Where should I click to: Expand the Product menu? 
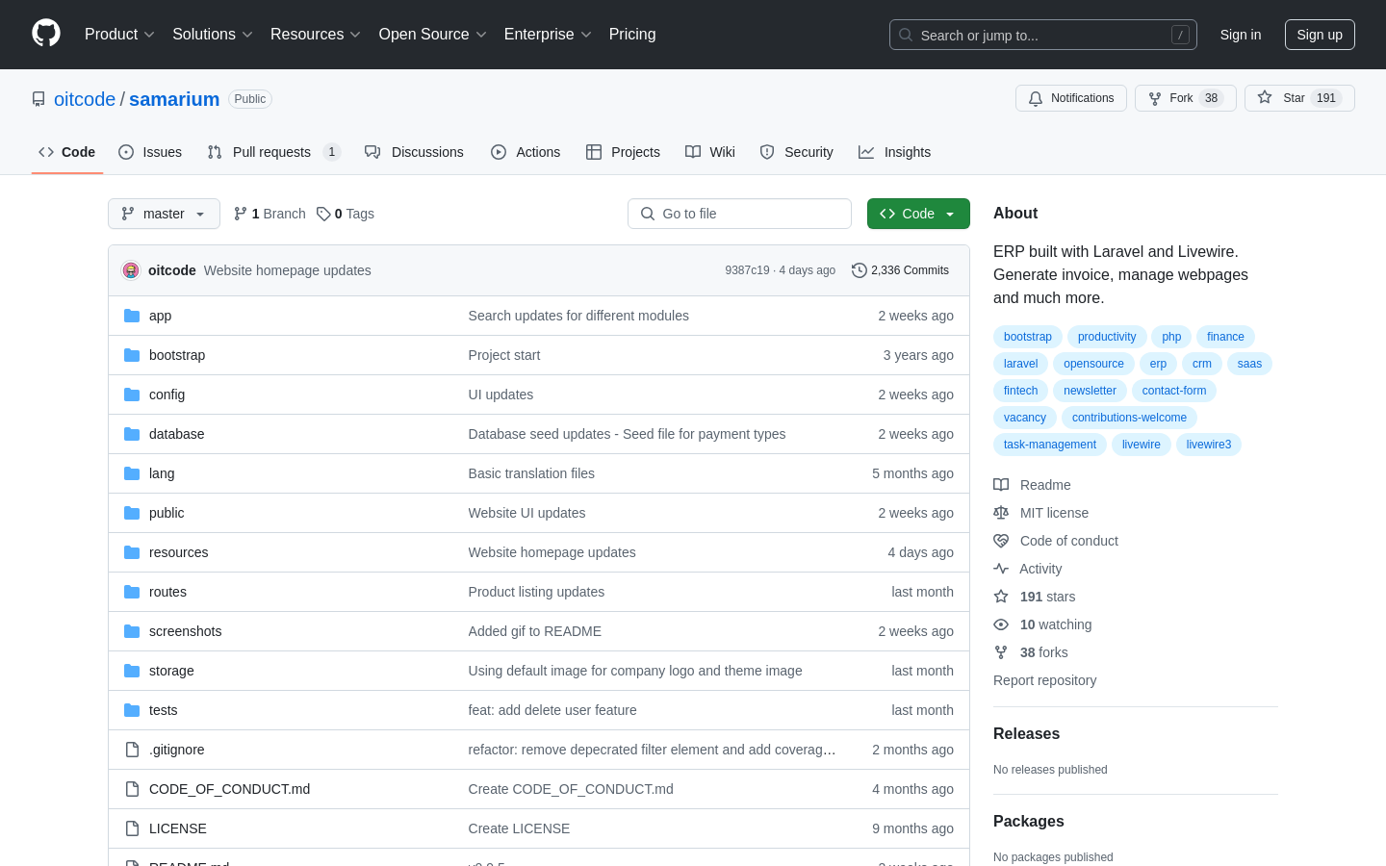[x=119, y=34]
